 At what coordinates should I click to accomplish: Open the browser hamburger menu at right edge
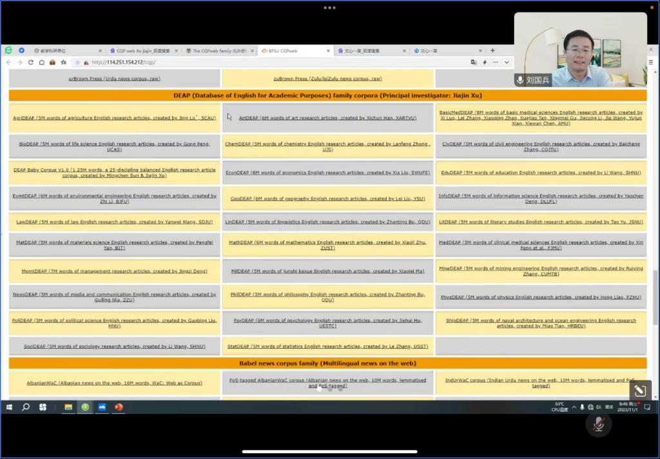point(651,63)
